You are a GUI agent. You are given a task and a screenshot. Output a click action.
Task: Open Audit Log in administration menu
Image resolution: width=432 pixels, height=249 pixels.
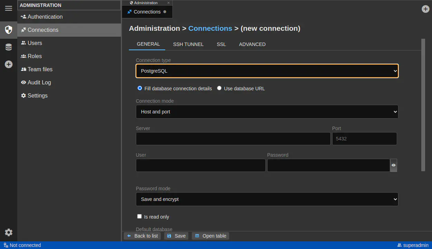(x=39, y=82)
